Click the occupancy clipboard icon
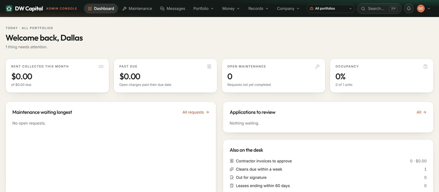 pyautogui.click(x=425, y=67)
